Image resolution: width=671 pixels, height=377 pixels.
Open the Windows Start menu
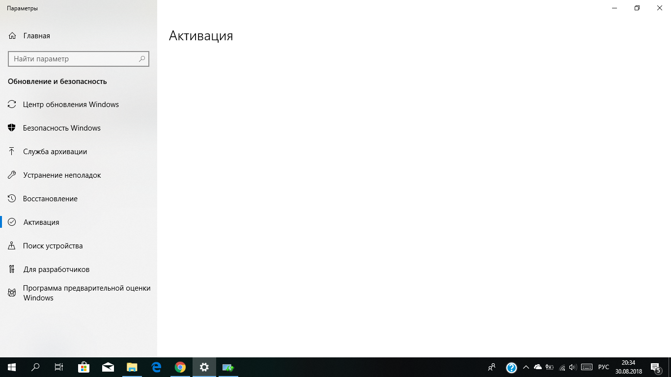(x=12, y=367)
